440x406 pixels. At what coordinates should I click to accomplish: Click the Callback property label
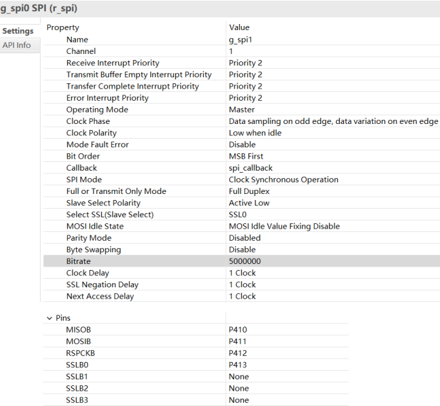(81, 168)
